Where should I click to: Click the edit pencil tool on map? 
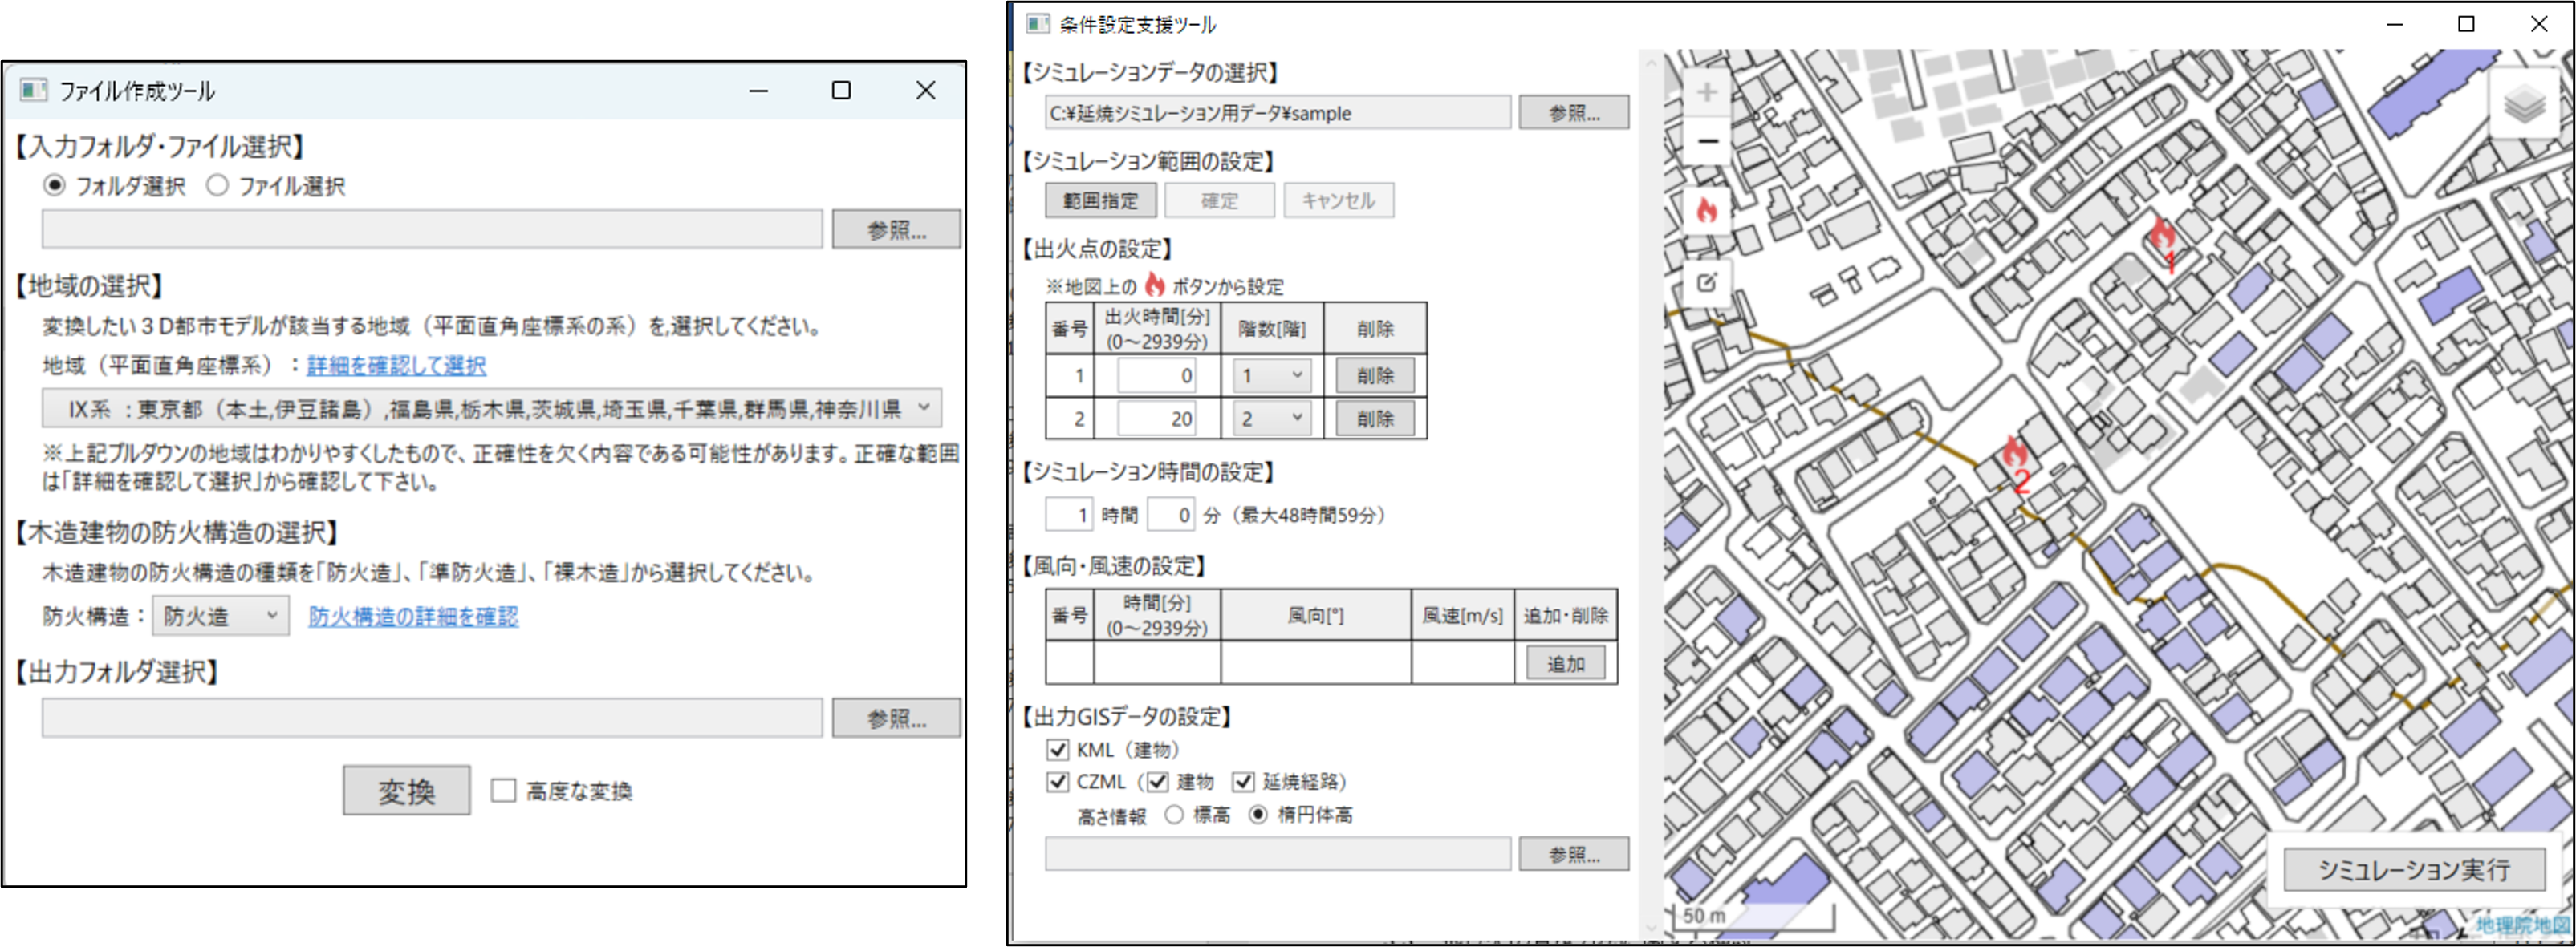(1707, 283)
